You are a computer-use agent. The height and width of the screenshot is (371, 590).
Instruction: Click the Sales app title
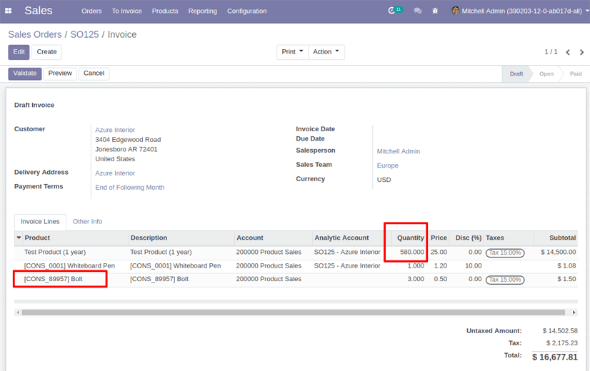pos(39,11)
